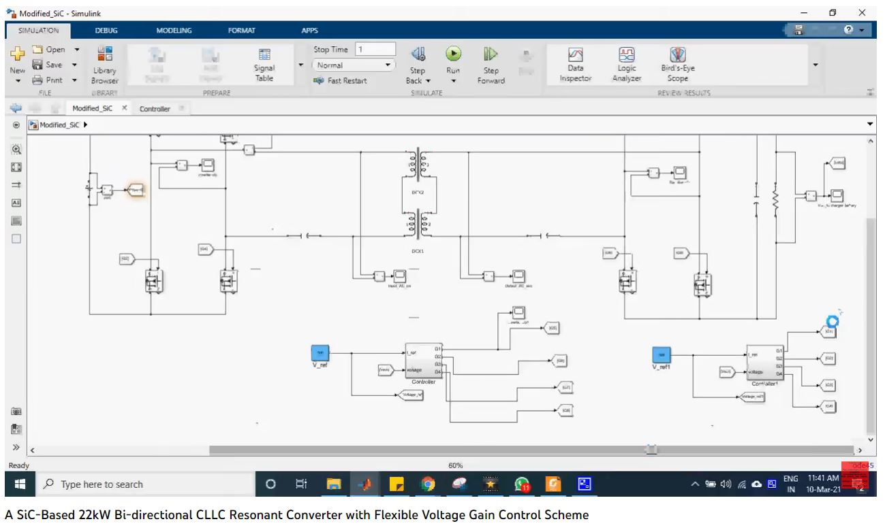Click the Area box tool in the palette
885x528 pixels.
click(x=16, y=239)
